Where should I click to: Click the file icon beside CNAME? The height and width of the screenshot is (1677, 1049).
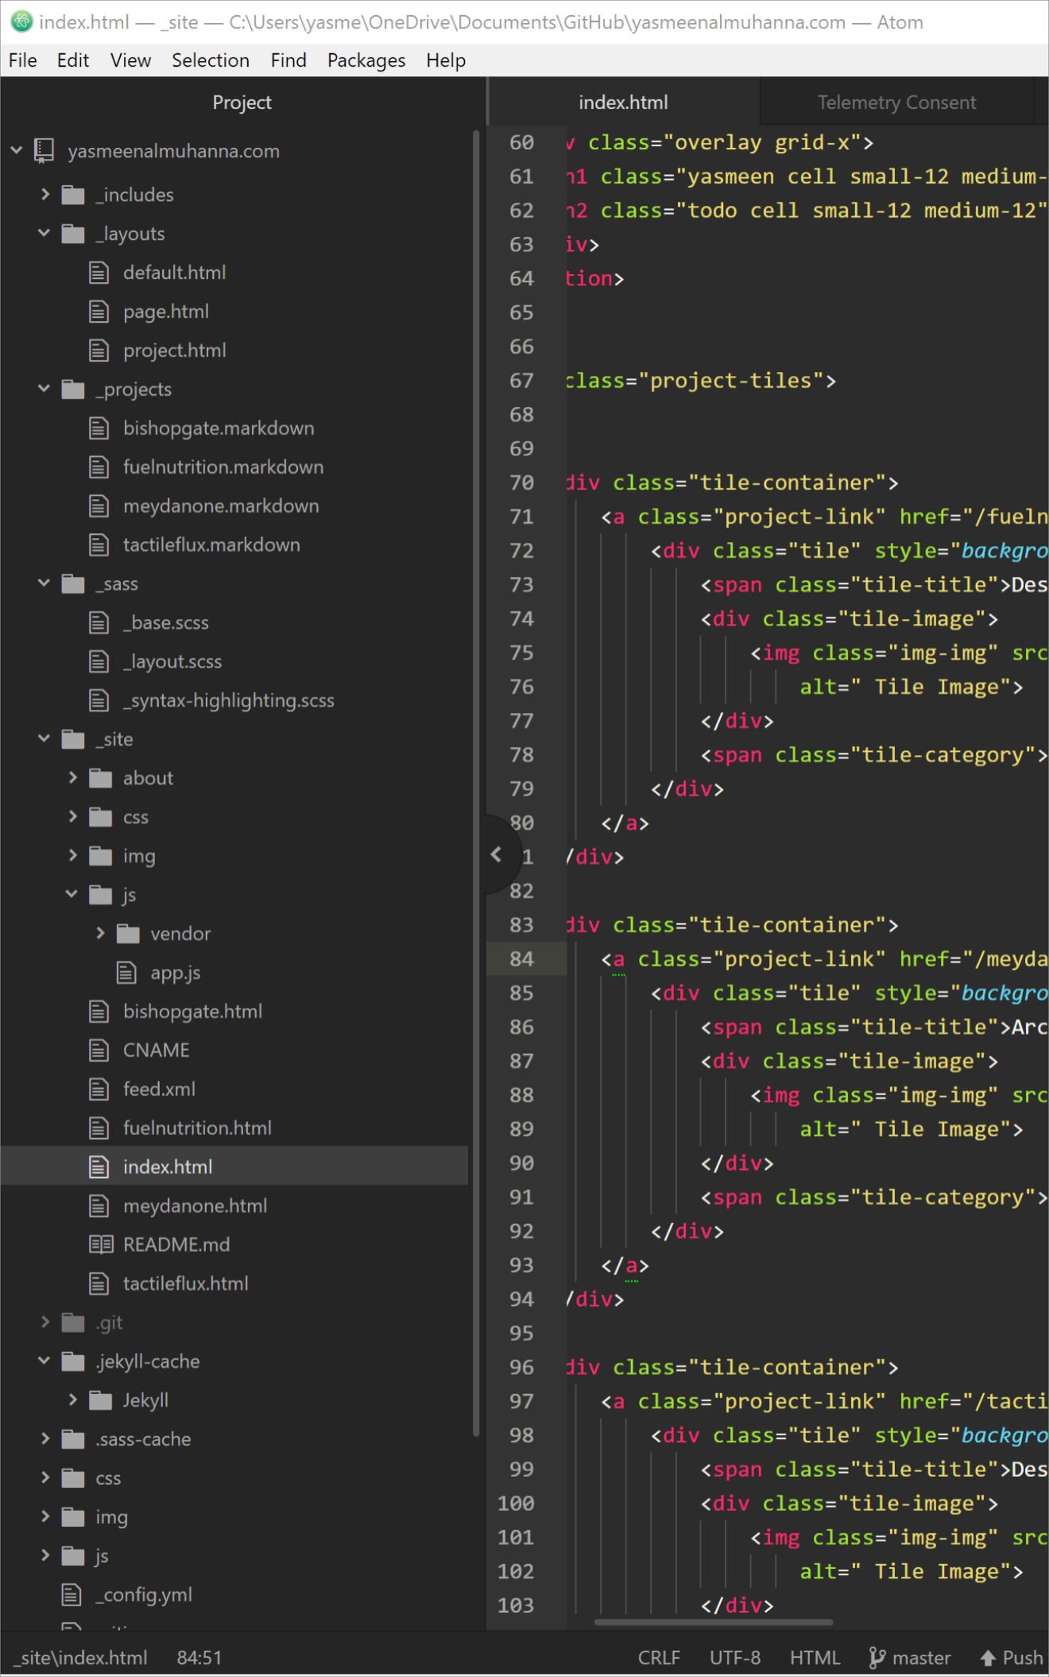tap(99, 1050)
